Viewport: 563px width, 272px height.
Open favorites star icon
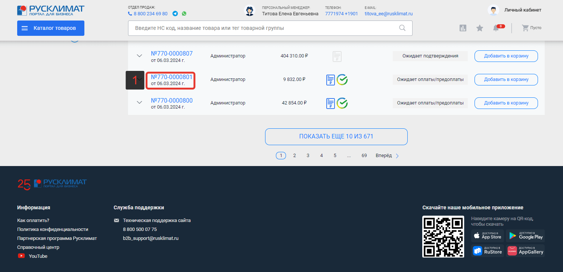point(480,28)
